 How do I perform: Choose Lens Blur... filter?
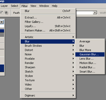tap(90, 59)
